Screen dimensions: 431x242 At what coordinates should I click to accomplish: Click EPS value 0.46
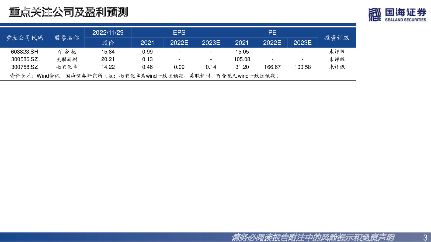click(x=147, y=67)
